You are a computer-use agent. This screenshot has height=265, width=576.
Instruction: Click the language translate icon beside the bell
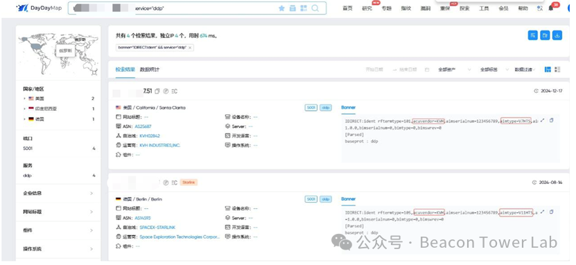540,8
